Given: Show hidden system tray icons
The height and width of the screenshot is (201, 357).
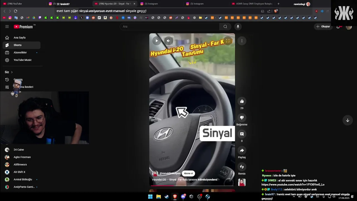Looking at the screenshot, I should pyautogui.click(x=294, y=197).
